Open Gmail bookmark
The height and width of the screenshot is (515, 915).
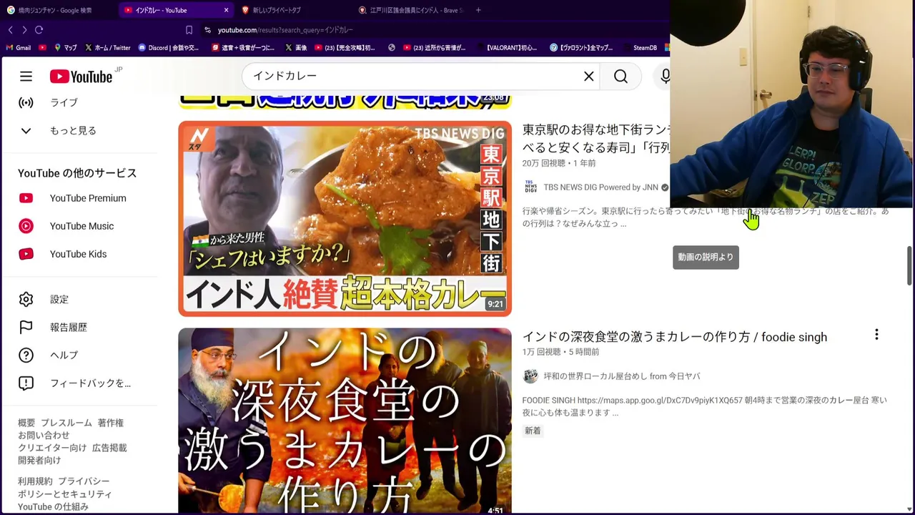(x=19, y=48)
